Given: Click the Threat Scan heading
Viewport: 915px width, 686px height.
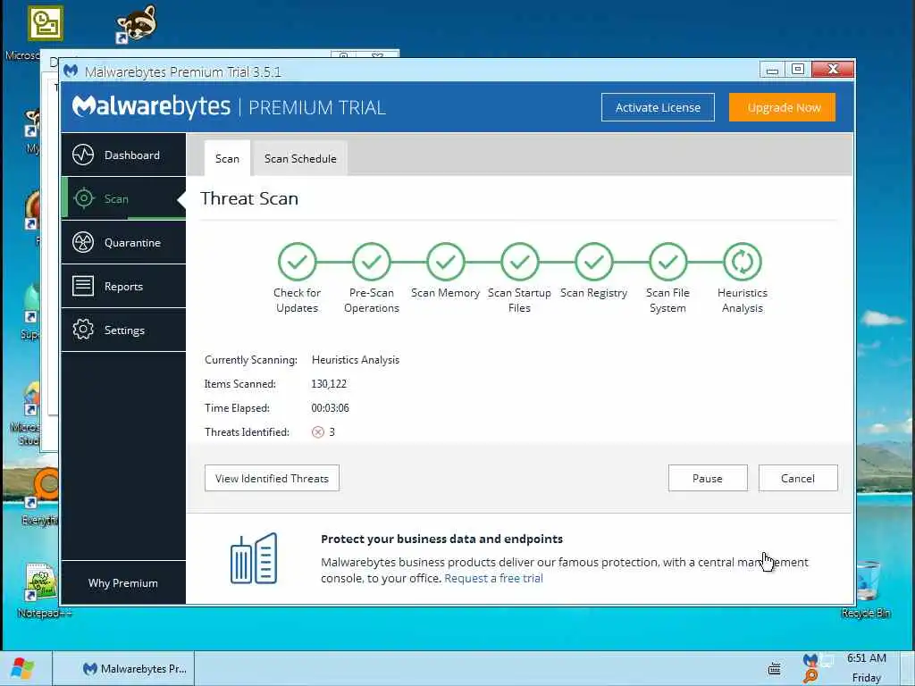Looking at the screenshot, I should pos(249,198).
